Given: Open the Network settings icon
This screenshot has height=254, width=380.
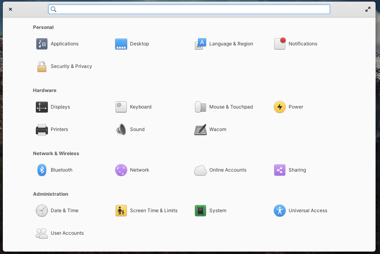Looking at the screenshot, I should click(x=121, y=170).
